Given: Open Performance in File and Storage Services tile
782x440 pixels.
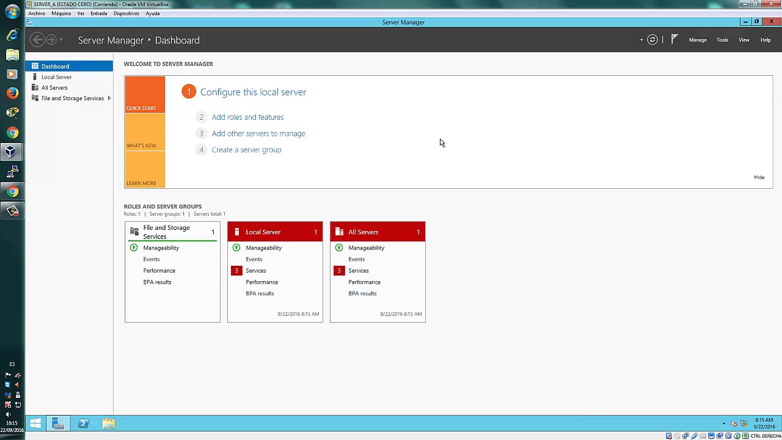Looking at the screenshot, I should tap(159, 270).
